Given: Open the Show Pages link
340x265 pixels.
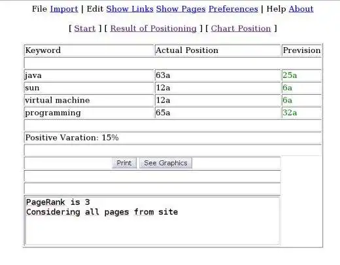Looking at the screenshot, I should pos(180,9).
